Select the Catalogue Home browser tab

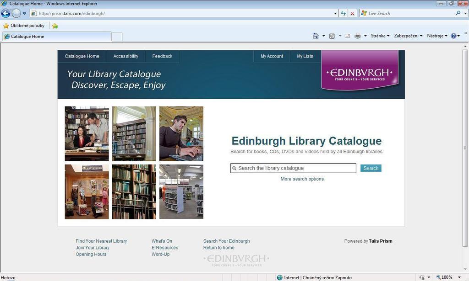click(x=57, y=37)
